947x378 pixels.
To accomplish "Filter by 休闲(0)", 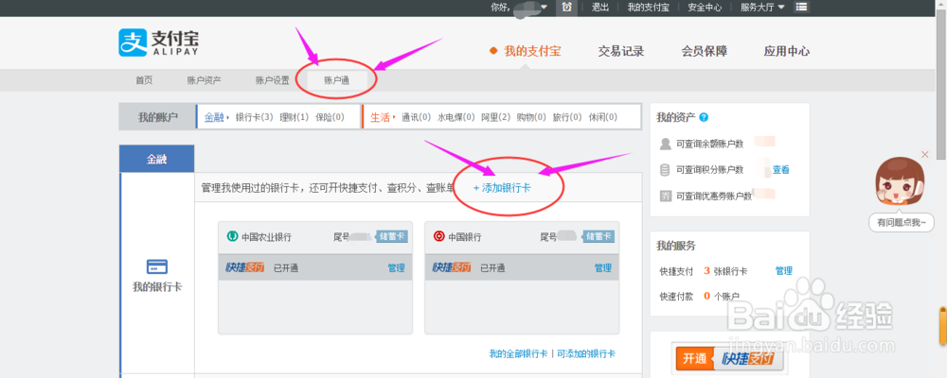I will point(602,117).
